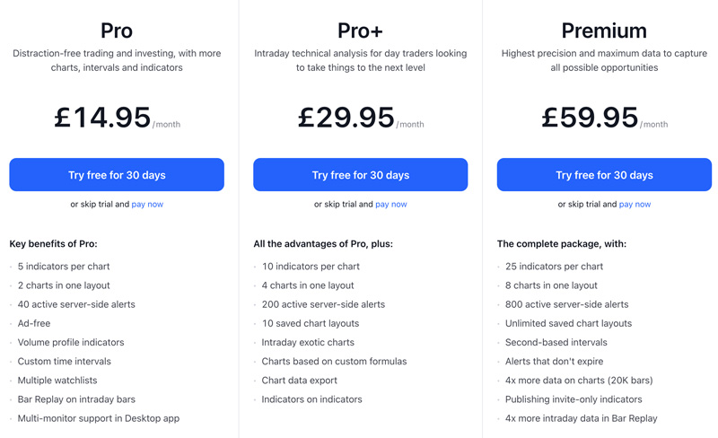718x438 pixels.
Task: Click 'Second-based intervals' Premium feature
Action: pos(556,342)
